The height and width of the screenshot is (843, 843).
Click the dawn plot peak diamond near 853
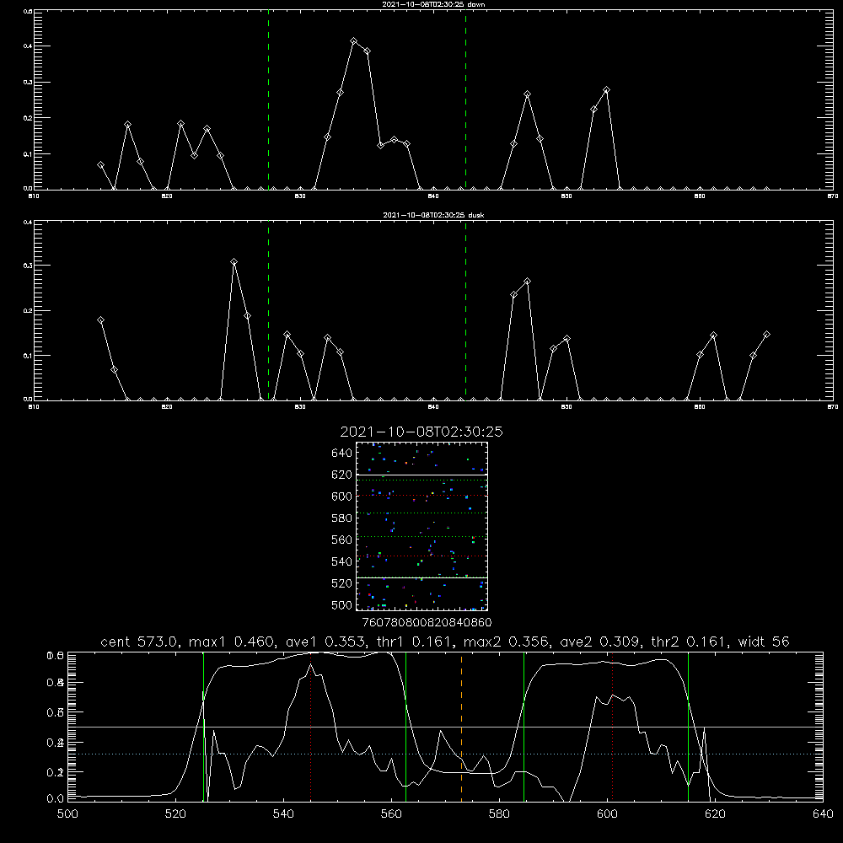pyautogui.click(x=606, y=90)
